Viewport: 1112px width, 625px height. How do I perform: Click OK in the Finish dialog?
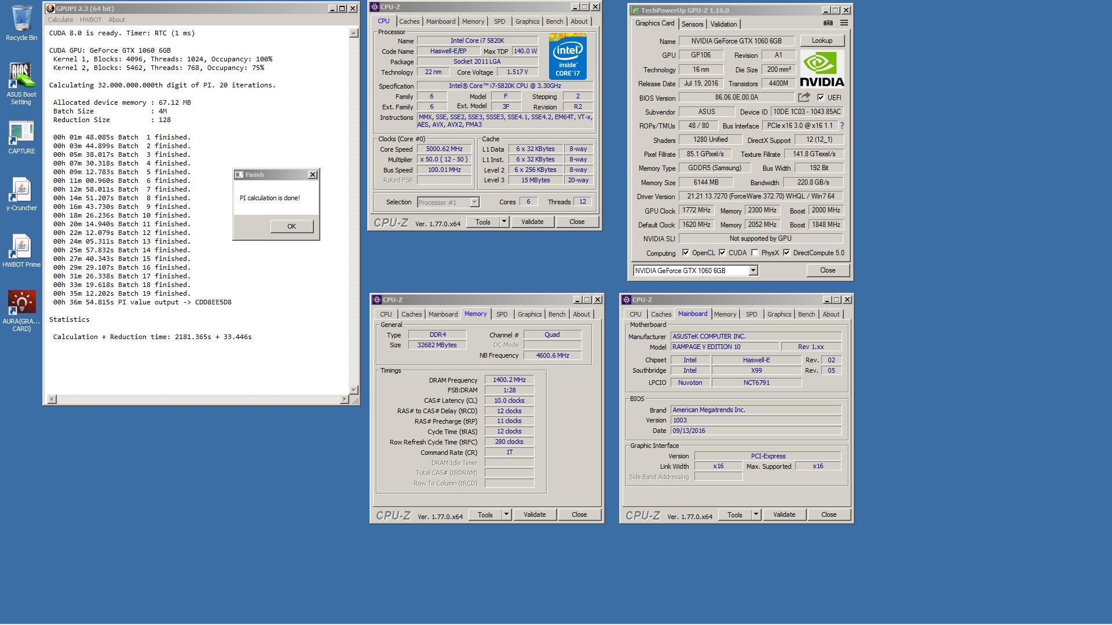[x=292, y=226]
